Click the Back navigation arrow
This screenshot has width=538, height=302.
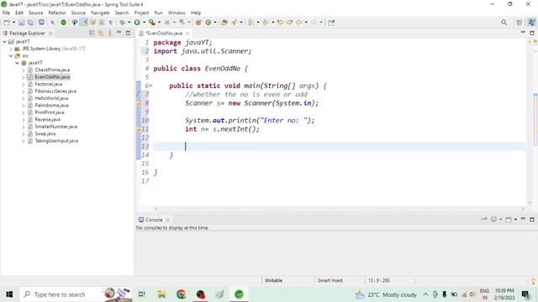[299, 23]
